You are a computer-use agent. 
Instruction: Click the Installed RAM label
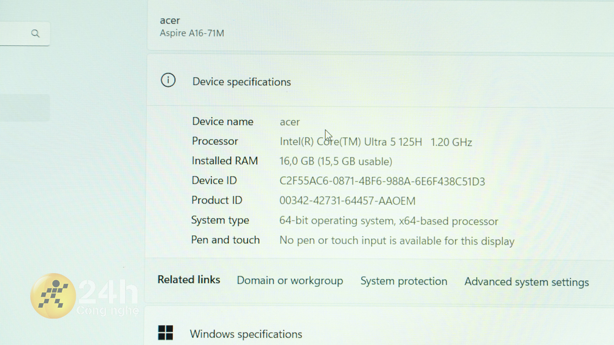(x=224, y=161)
